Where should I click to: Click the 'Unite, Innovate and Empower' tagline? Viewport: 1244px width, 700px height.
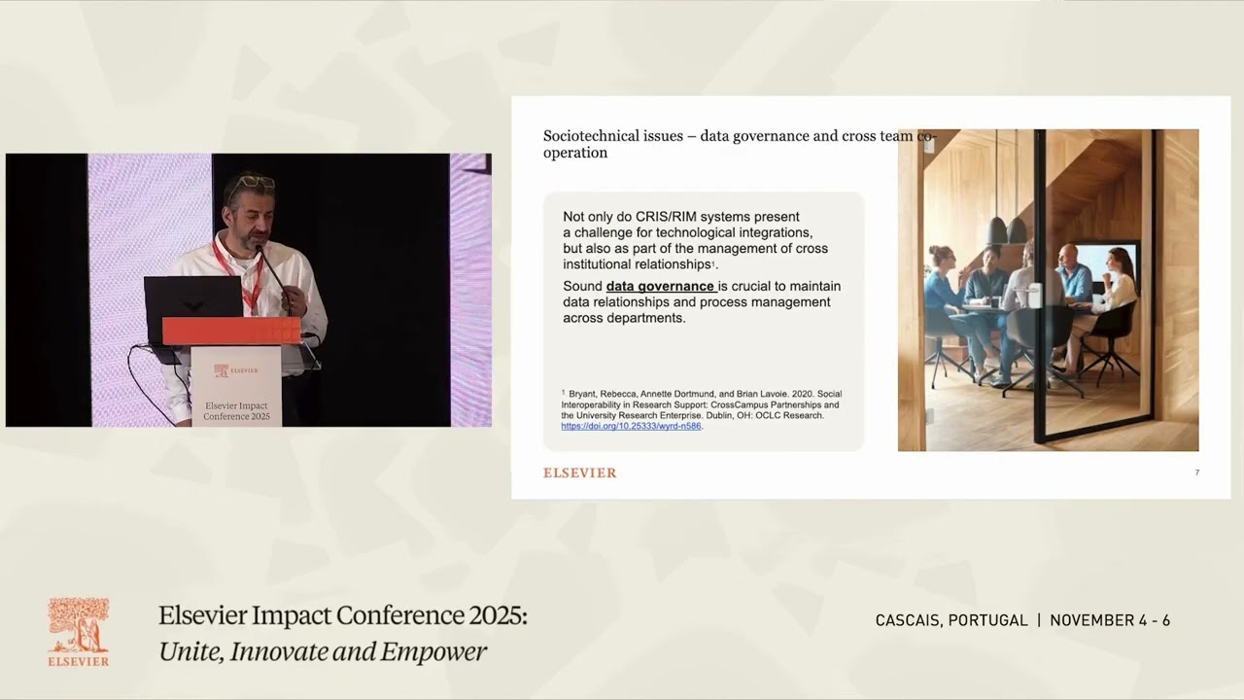pyautogui.click(x=323, y=651)
